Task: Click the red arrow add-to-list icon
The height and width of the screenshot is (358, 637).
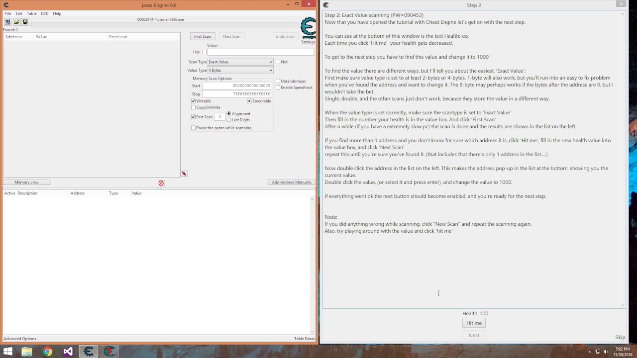Action: [184, 174]
